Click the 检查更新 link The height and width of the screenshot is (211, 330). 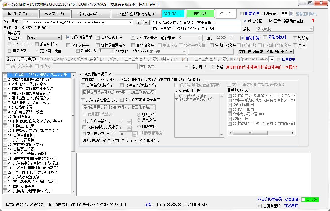point(292,199)
